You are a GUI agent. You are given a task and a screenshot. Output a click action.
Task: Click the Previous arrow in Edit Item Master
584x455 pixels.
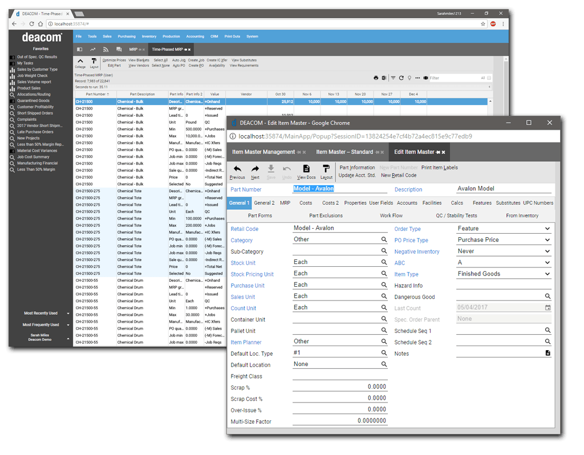(237, 169)
